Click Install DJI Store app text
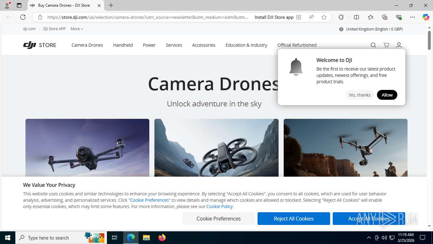Screen dimensions: 433x244 274,17
